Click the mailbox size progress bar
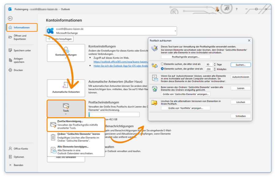The image size is (276, 178). [x=113, y=114]
